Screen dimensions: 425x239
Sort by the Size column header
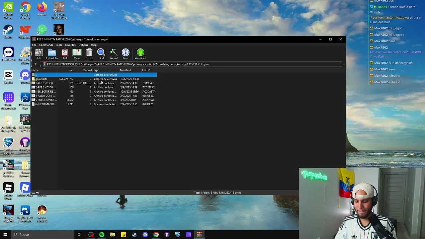point(66,70)
